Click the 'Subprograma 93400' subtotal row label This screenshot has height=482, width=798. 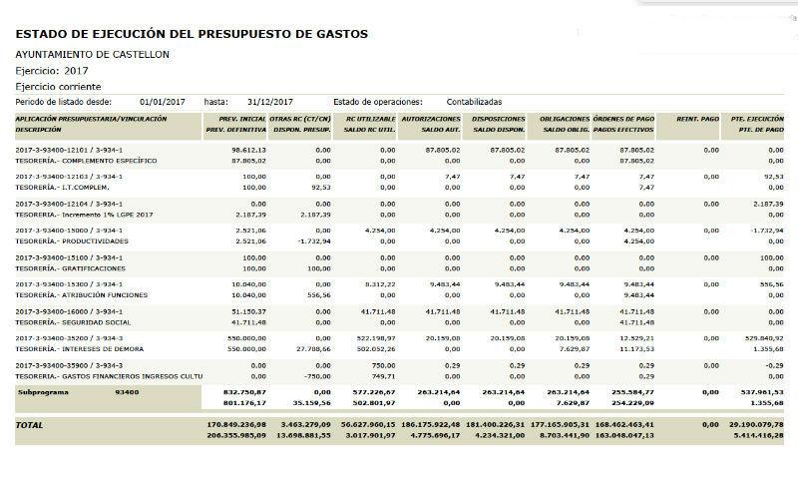[75, 392]
